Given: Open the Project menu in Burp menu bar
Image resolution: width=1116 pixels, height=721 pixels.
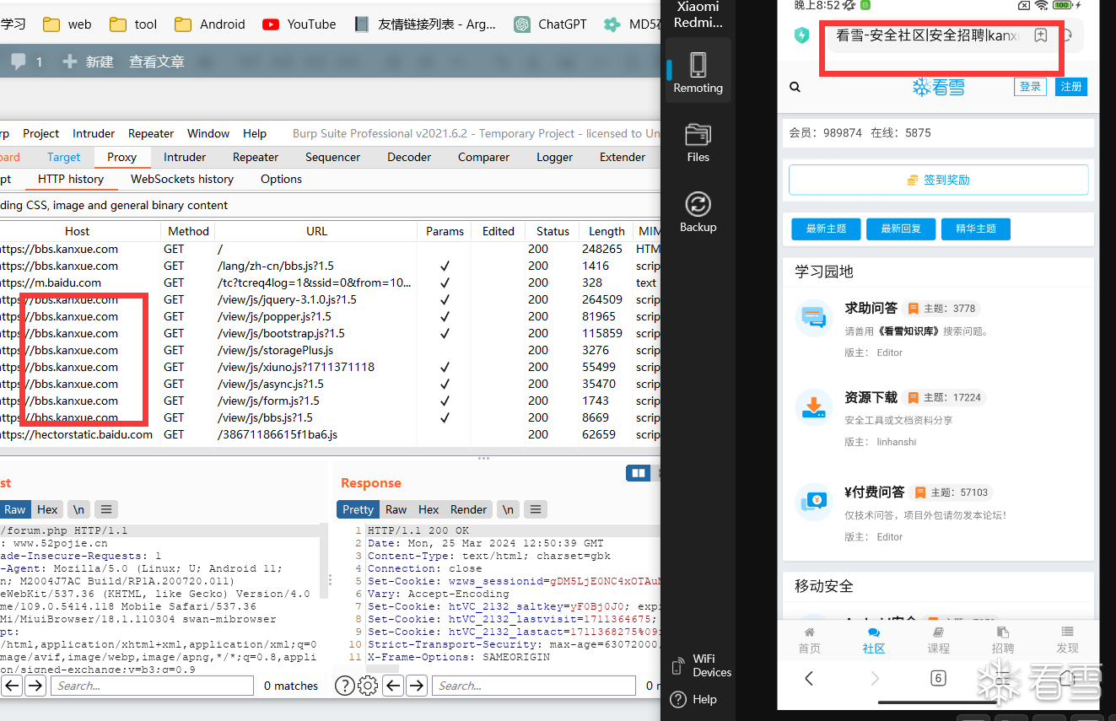Looking at the screenshot, I should point(41,133).
